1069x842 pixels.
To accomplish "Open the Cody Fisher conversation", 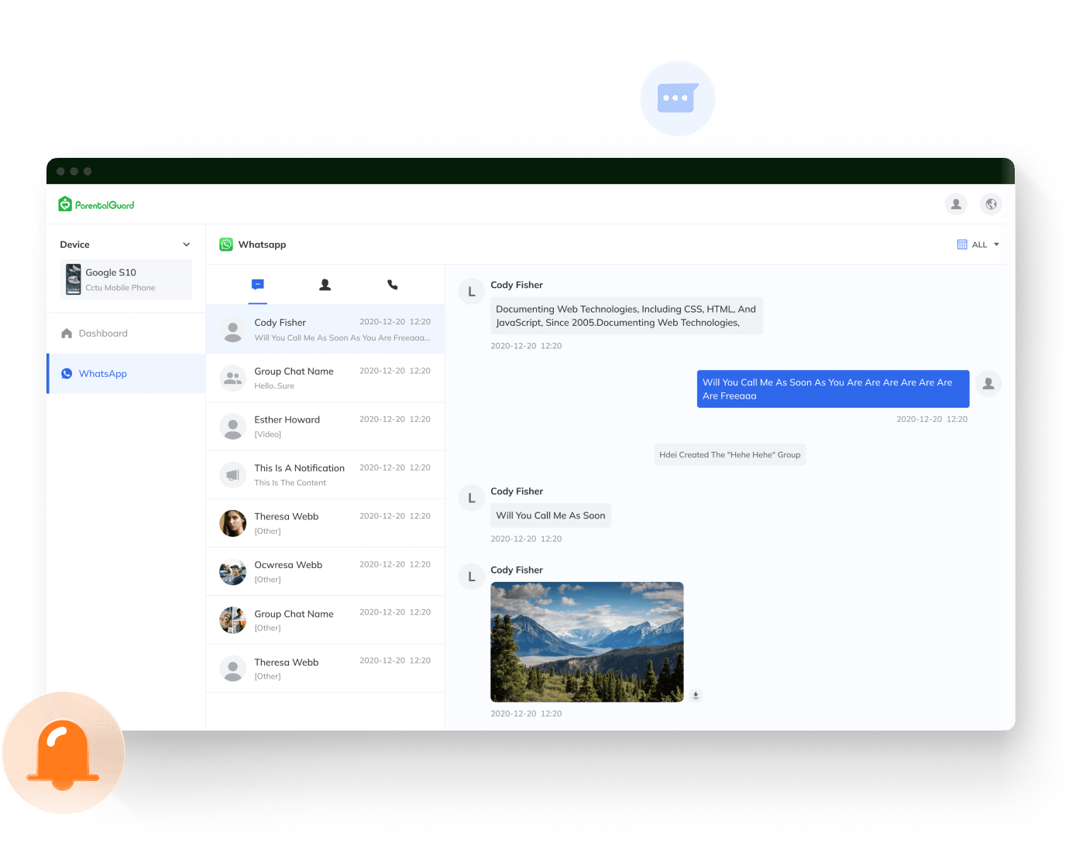I will tap(325, 330).
